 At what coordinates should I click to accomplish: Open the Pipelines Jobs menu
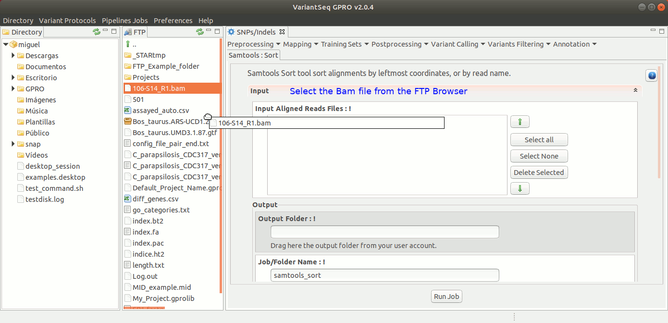pos(124,21)
